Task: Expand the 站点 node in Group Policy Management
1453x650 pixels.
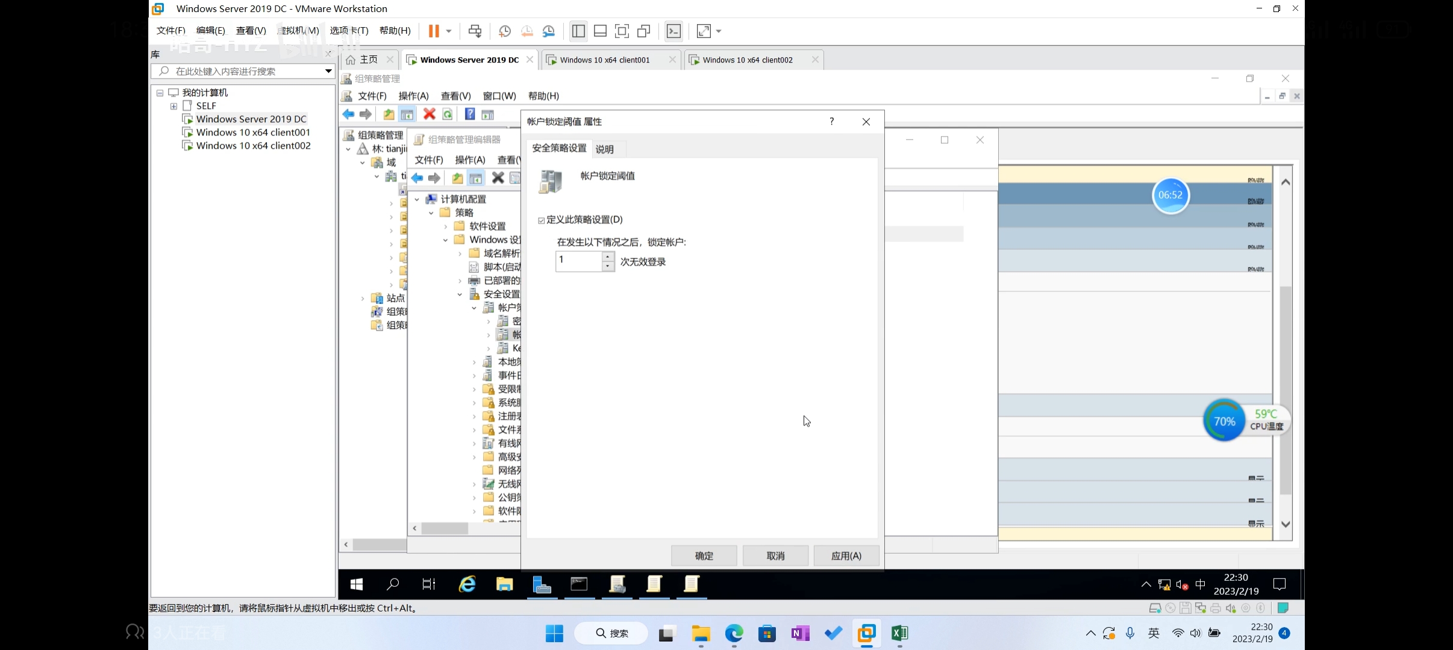Action: (x=363, y=299)
